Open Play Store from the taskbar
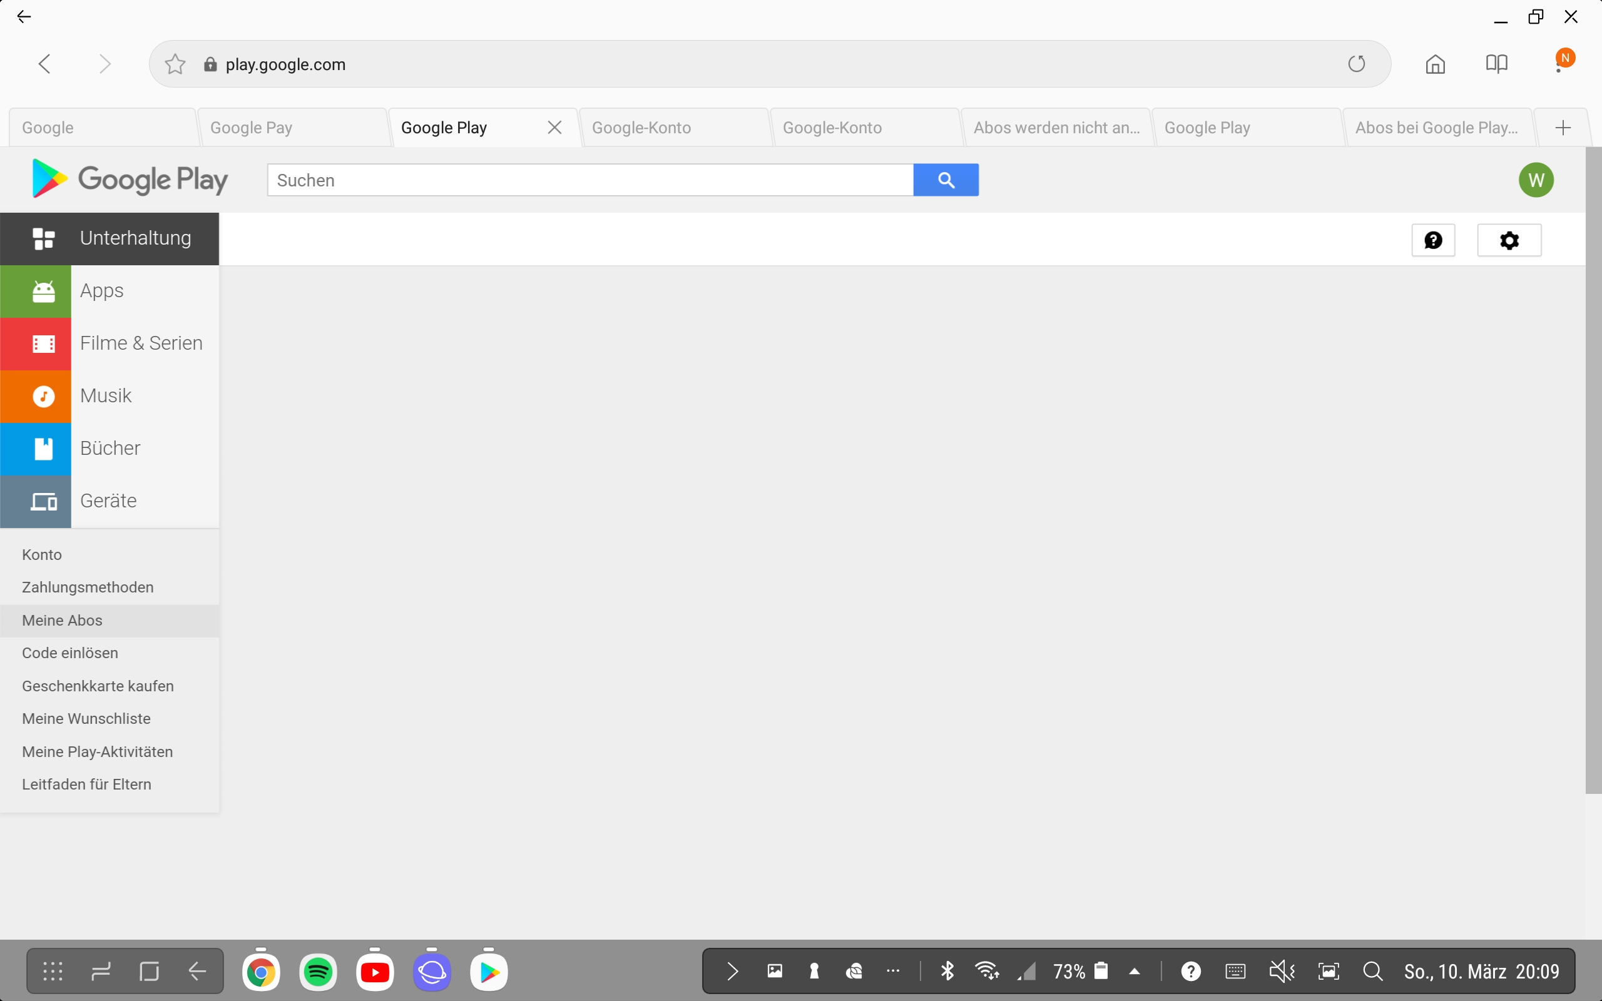This screenshot has height=1001, width=1602. tap(489, 972)
